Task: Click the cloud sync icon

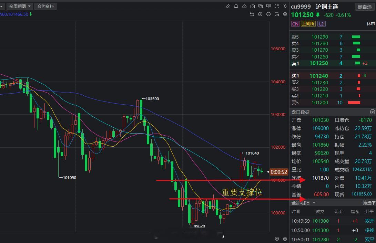Action: pyautogui.click(x=244, y=7)
